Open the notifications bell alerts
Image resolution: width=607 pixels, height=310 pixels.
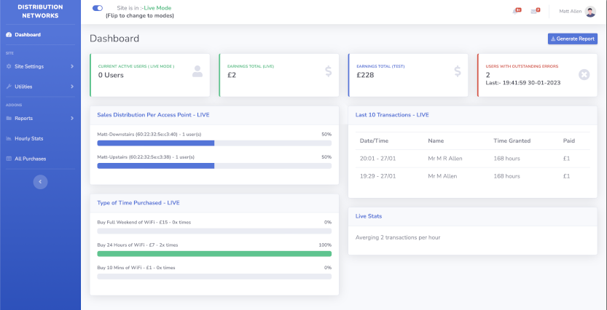517,11
